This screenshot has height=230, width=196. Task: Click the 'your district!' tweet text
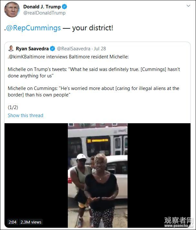tap(93, 28)
